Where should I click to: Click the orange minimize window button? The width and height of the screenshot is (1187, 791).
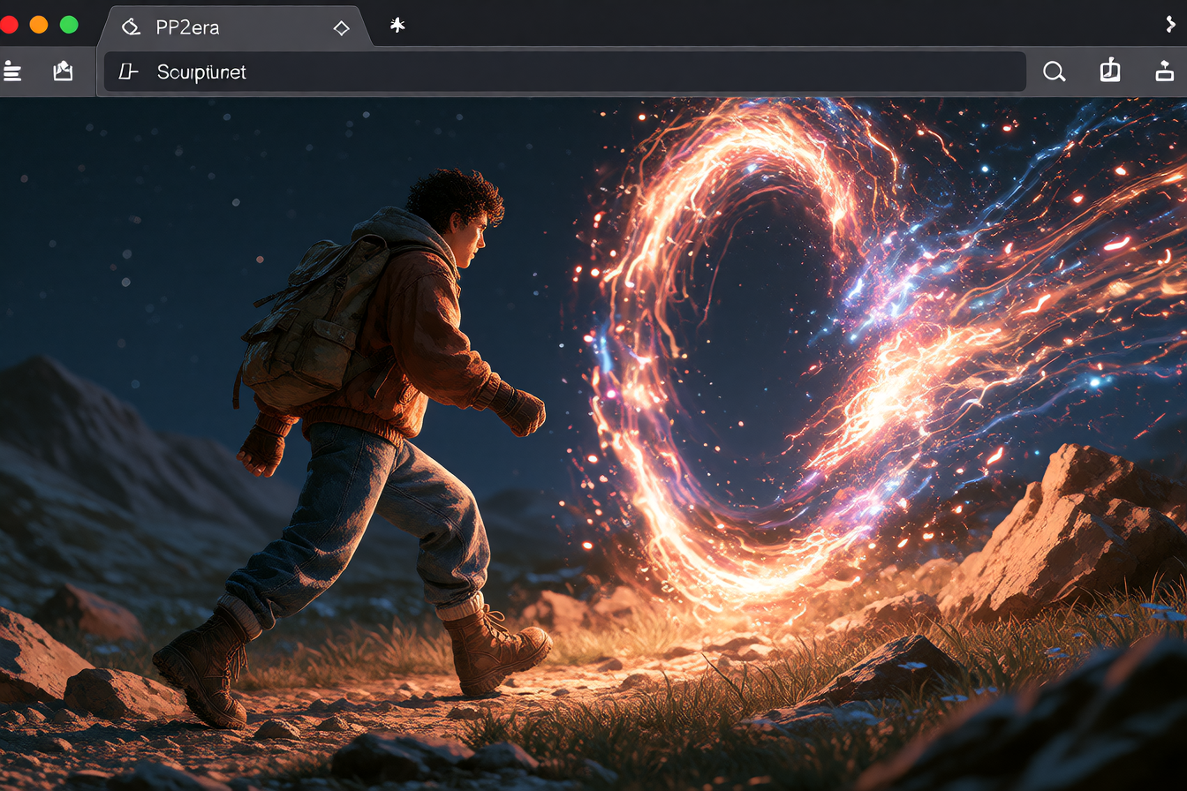[39, 25]
